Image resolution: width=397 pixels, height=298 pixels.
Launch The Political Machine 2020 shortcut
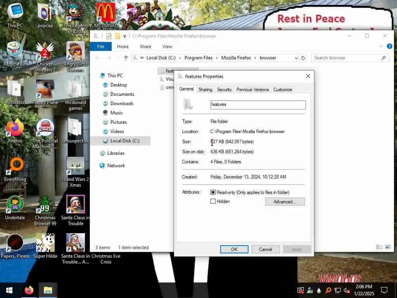45,134
